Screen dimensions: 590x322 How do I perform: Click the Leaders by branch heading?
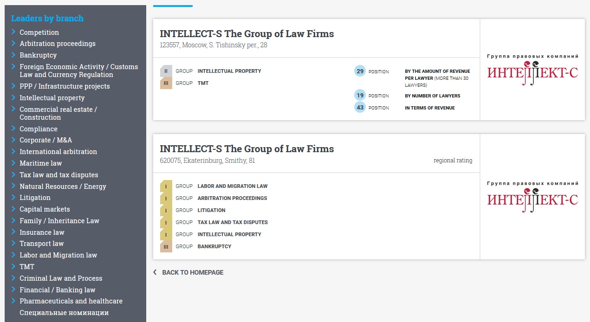47,19
